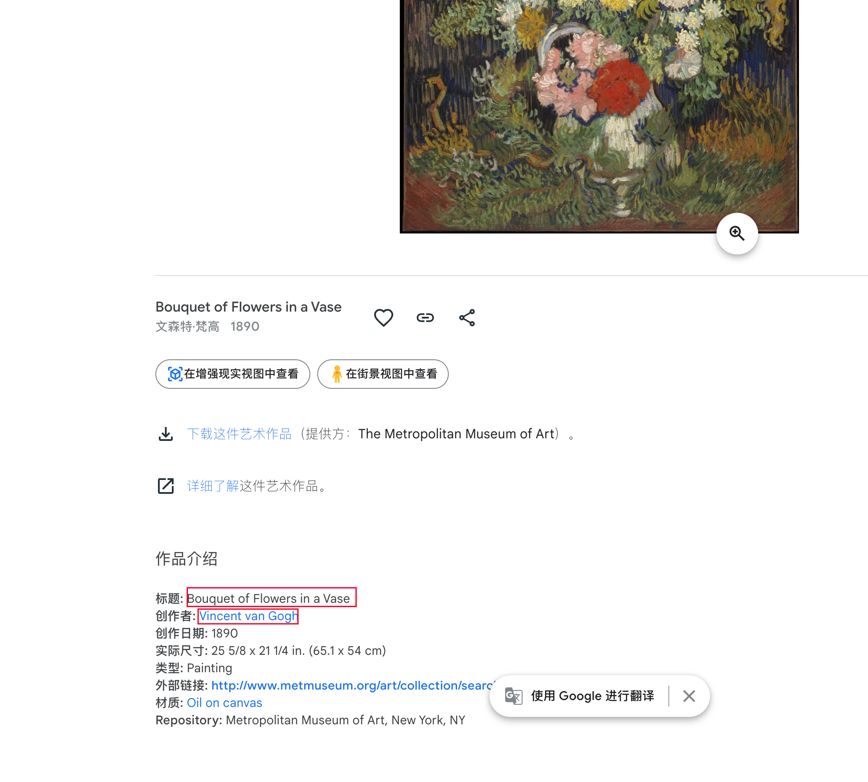Click 详细了解 link

click(213, 486)
